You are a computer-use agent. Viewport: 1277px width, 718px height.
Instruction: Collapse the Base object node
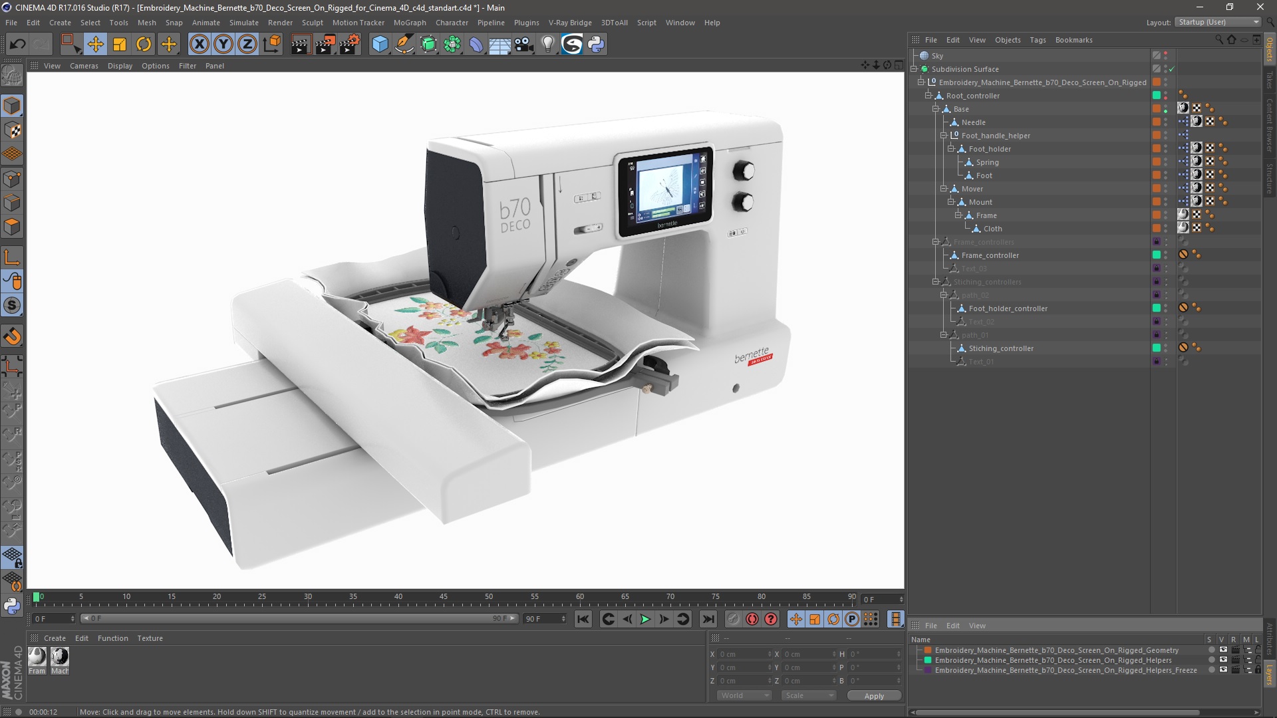pos(936,109)
